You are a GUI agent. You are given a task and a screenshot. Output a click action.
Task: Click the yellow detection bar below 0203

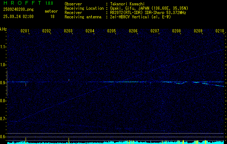click(69, 140)
